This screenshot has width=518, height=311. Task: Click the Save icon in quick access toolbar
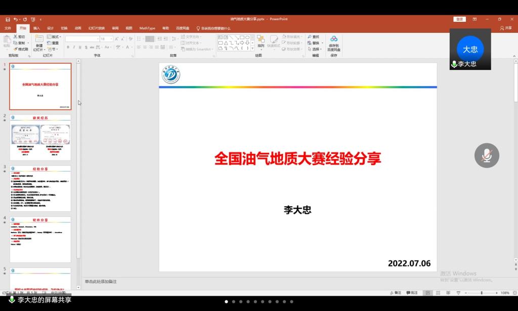[x=8, y=19]
